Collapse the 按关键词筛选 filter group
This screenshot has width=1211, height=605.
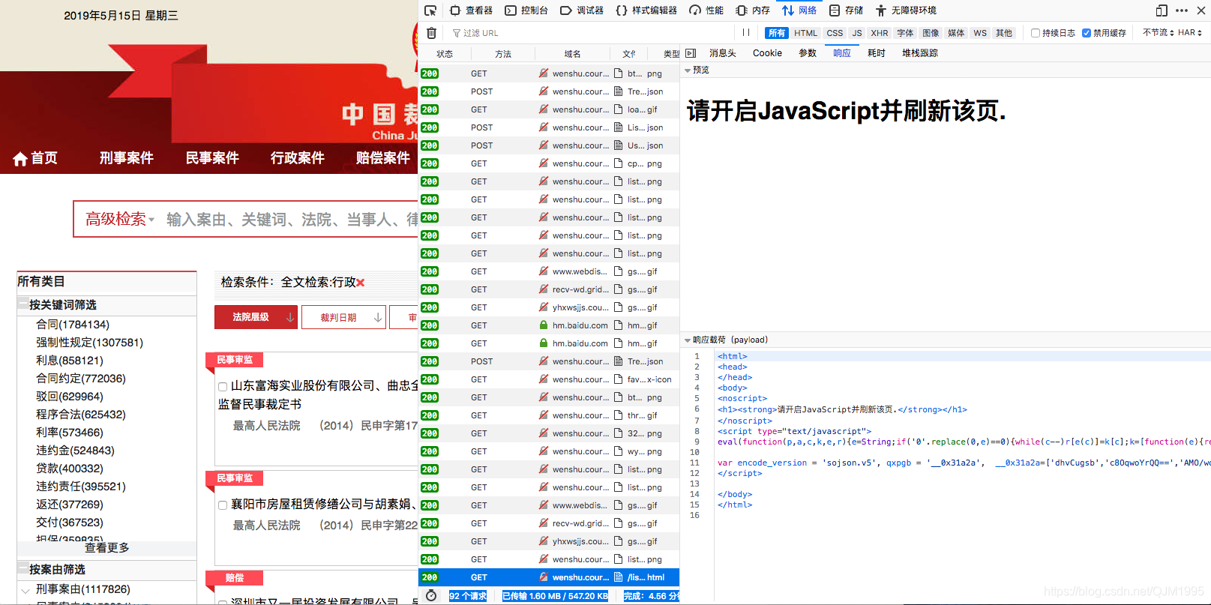(23, 303)
